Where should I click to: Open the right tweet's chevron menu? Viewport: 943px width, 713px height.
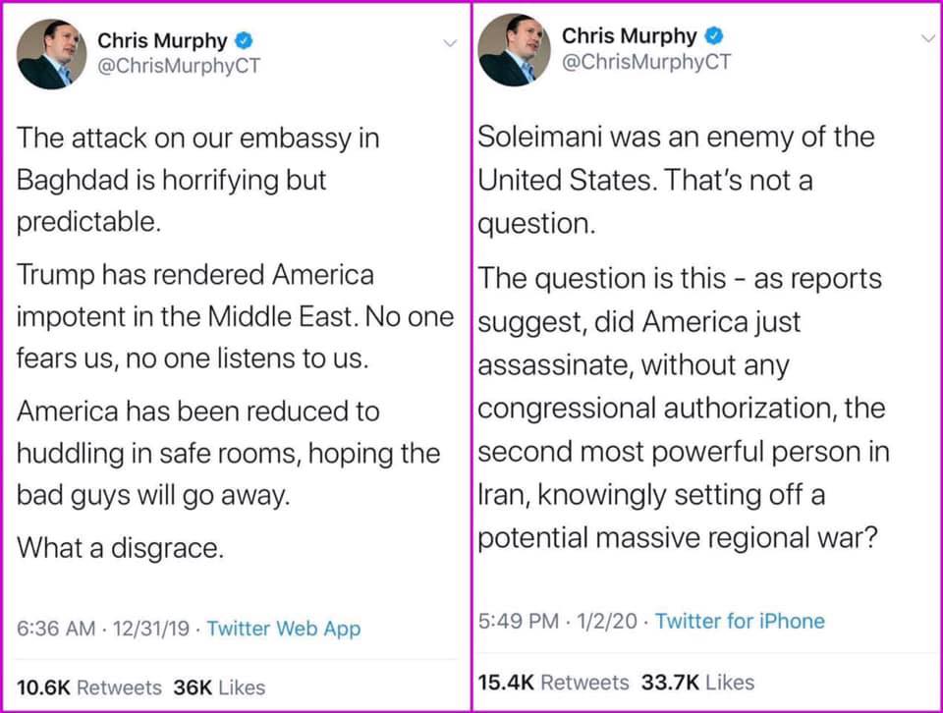[x=928, y=38]
